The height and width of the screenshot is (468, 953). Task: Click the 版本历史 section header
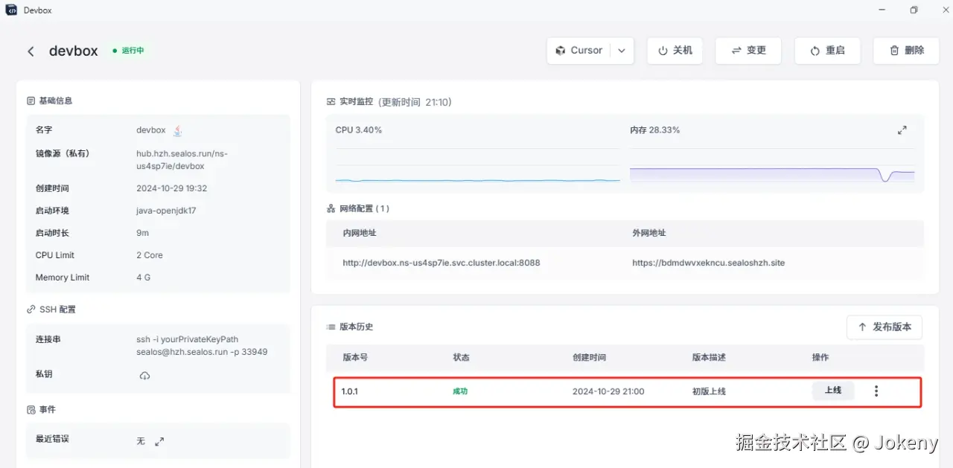click(x=350, y=327)
